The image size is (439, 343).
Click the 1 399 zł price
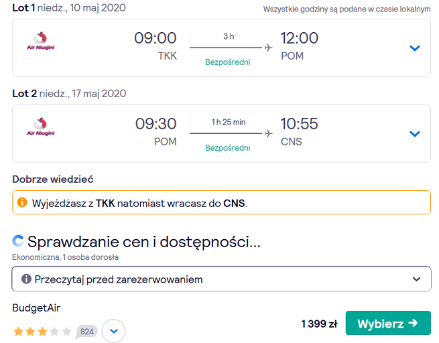tap(319, 324)
